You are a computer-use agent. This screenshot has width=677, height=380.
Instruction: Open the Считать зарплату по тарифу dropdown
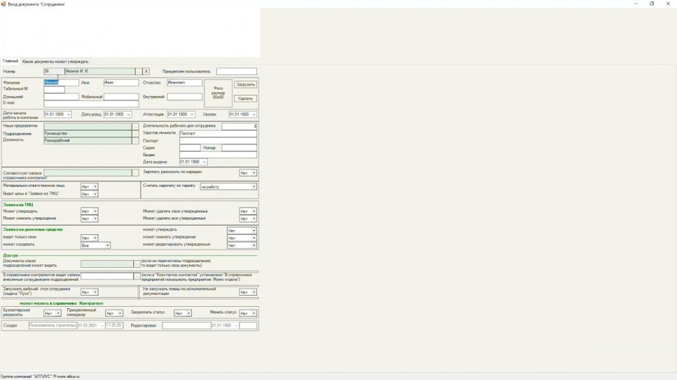tap(253, 187)
